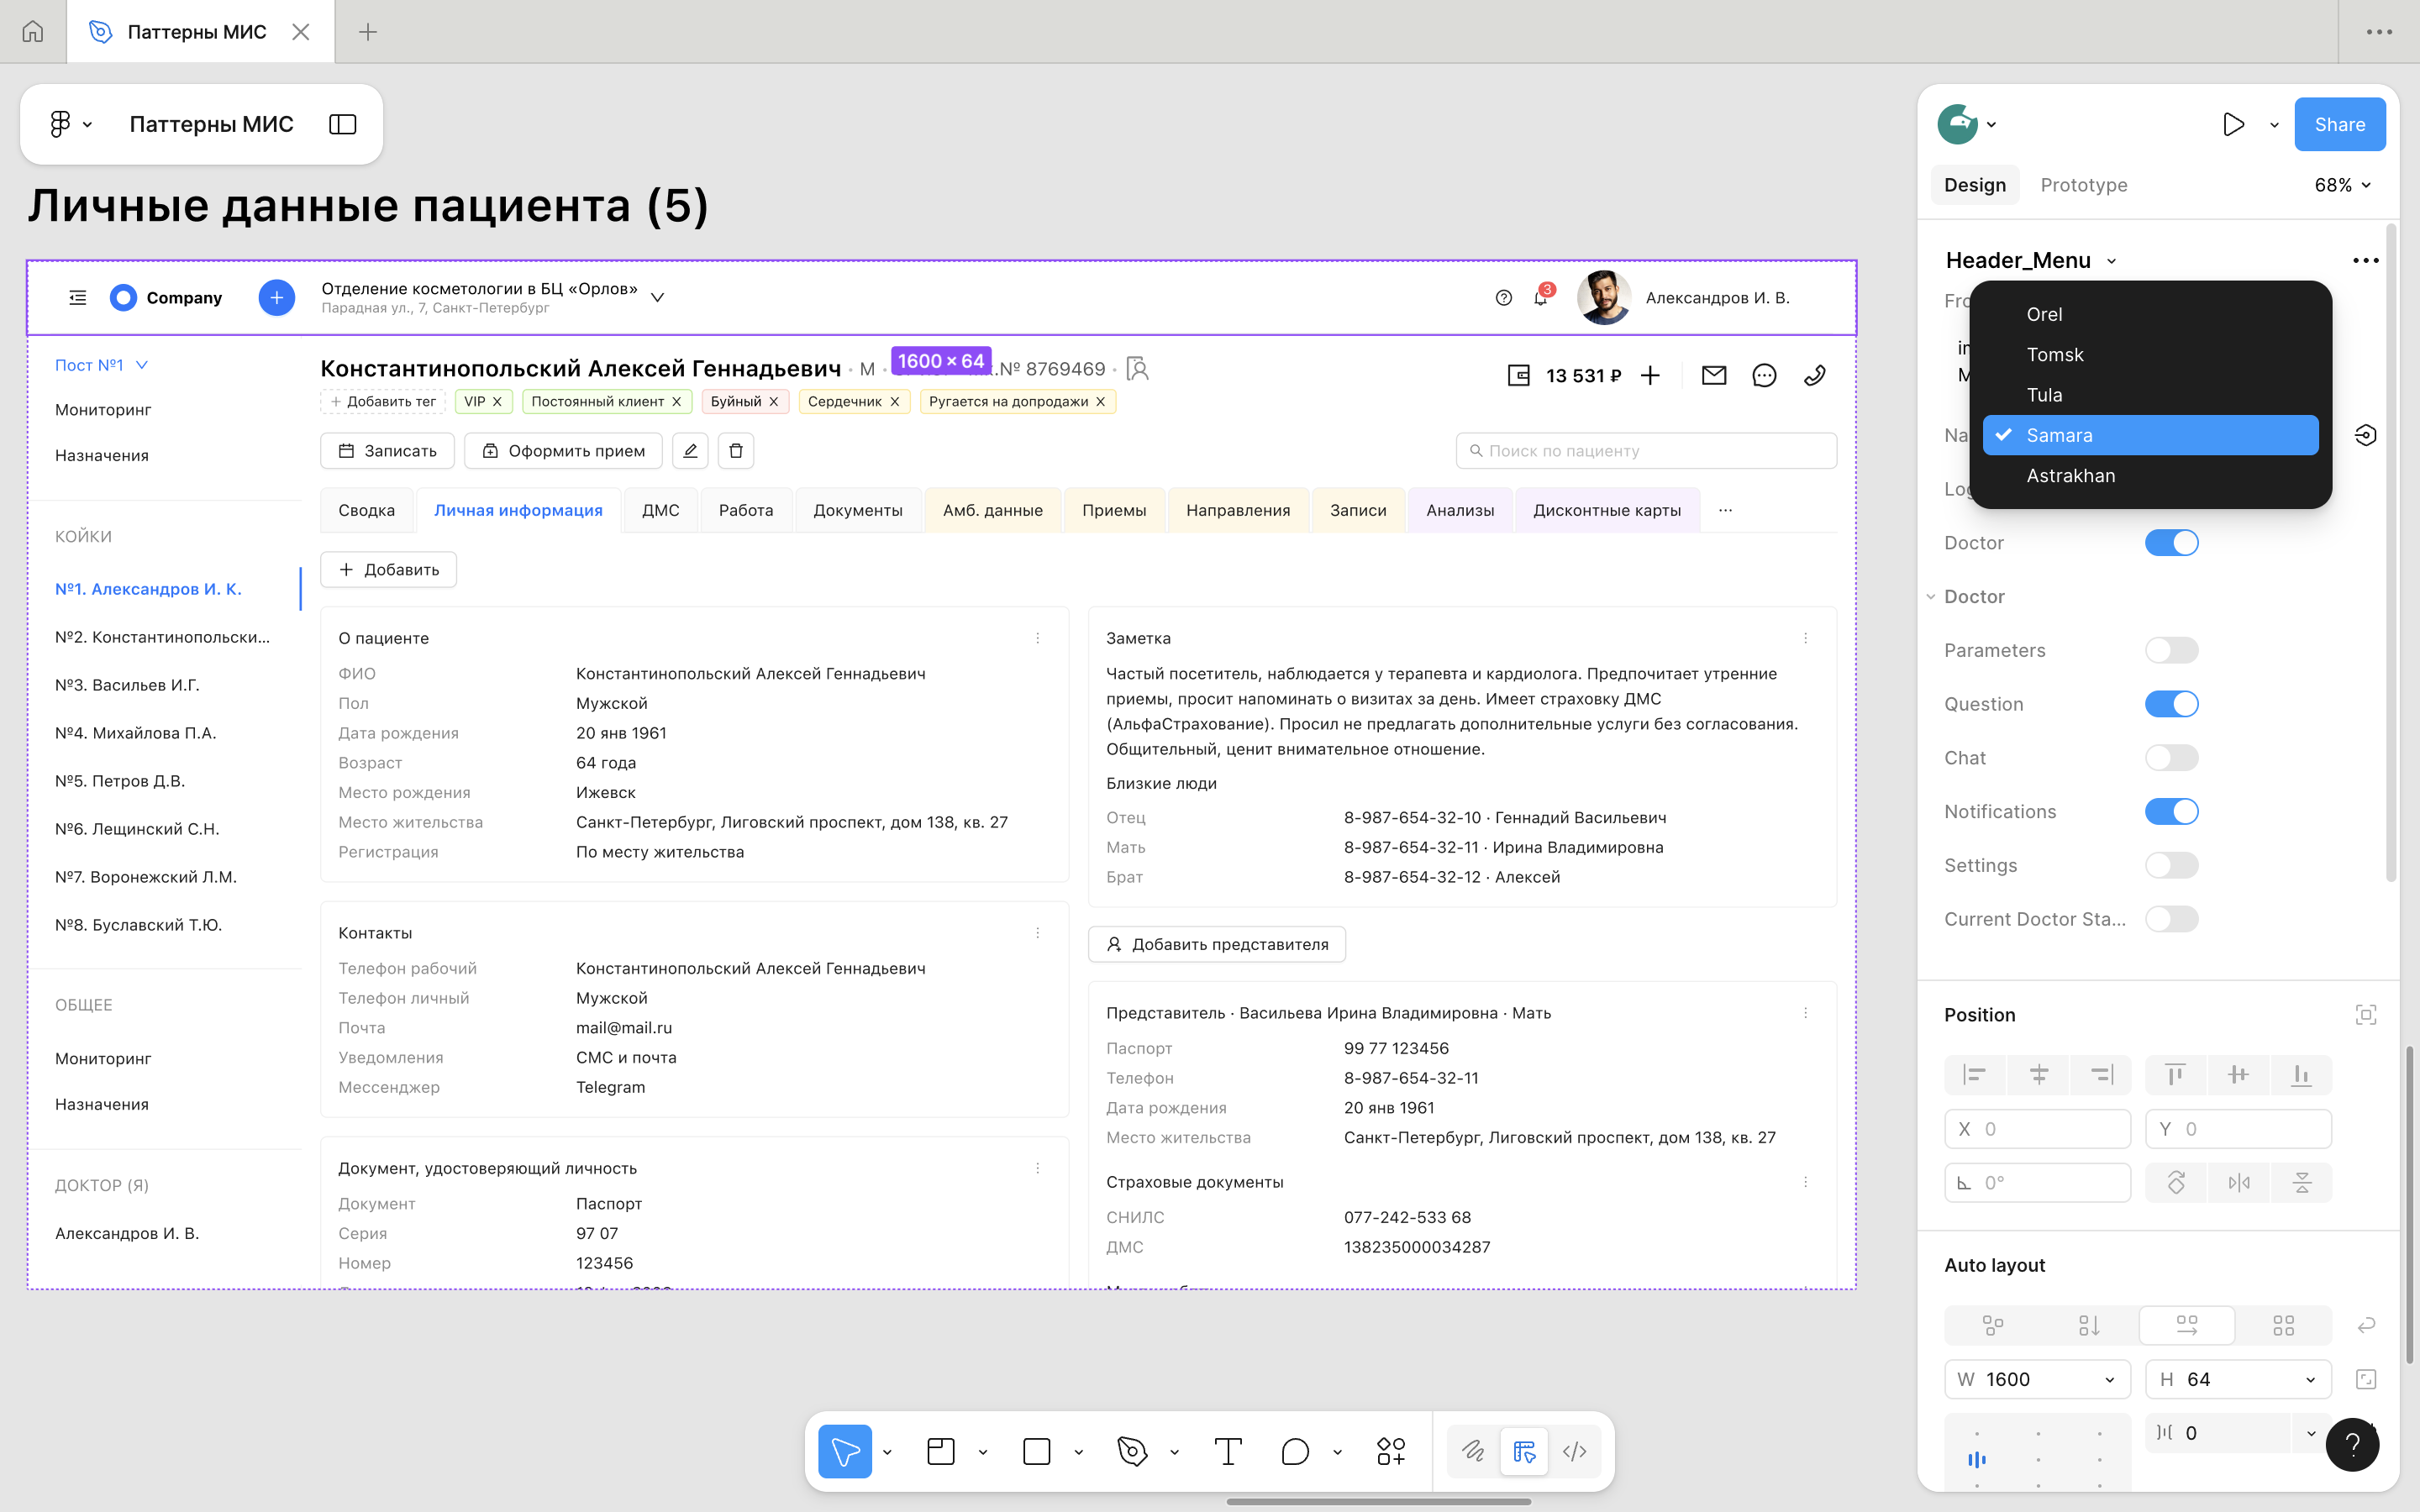Viewport: 2420px width, 1512px height.
Task: Select the Text tool
Action: click(1228, 1451)
